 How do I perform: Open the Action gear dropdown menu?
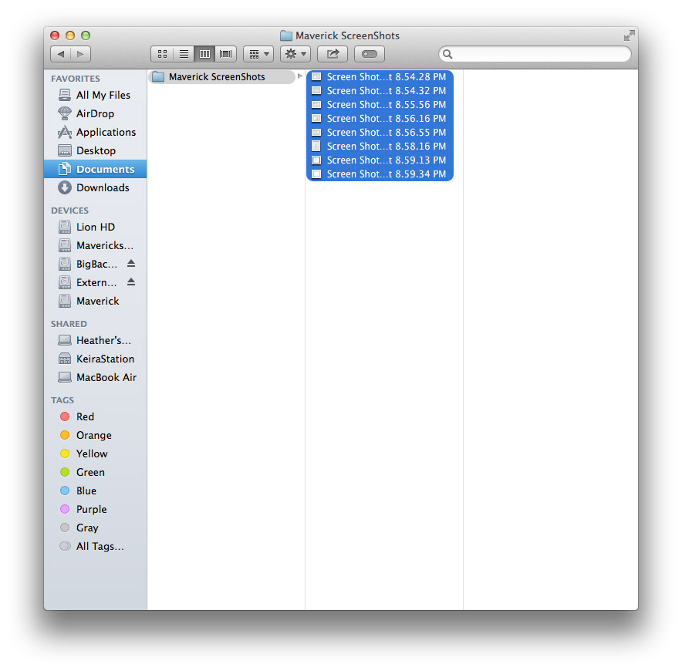(x=295, y=54)
